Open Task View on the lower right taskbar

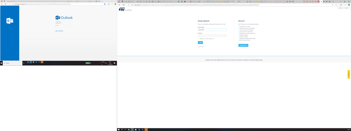[125, 130]
